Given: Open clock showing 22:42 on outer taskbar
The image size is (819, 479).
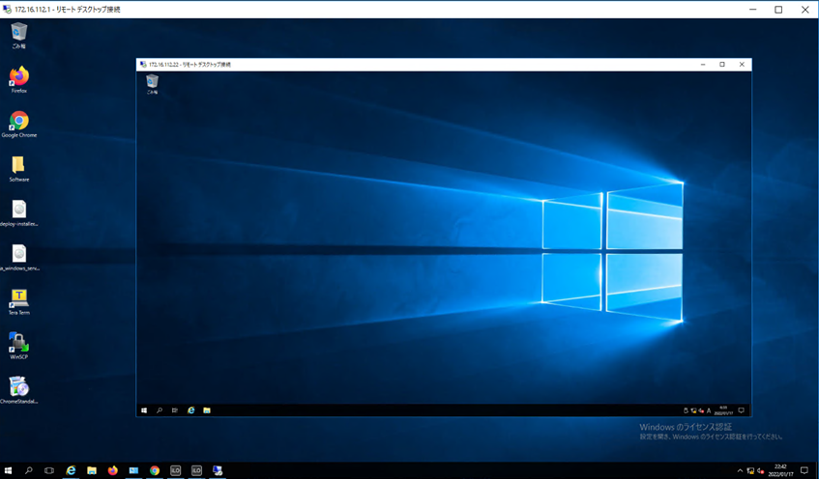Looking at the screenshot, I should pyautogui.click(x=780, y=470).
